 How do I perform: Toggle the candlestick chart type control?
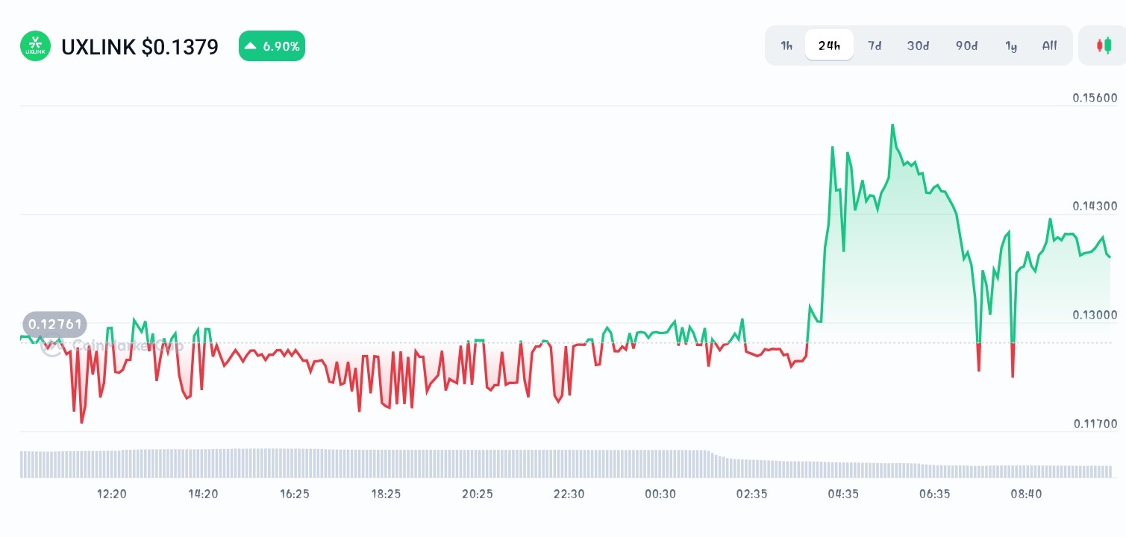[1104, 45]
